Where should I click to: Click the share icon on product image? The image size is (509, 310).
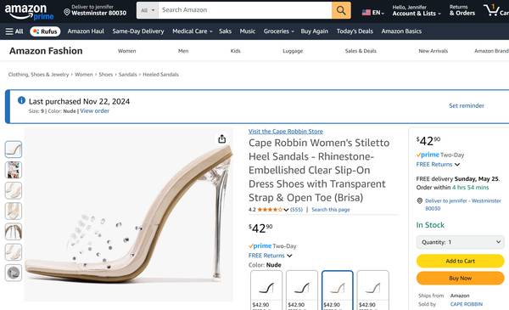tap(222, 139)
